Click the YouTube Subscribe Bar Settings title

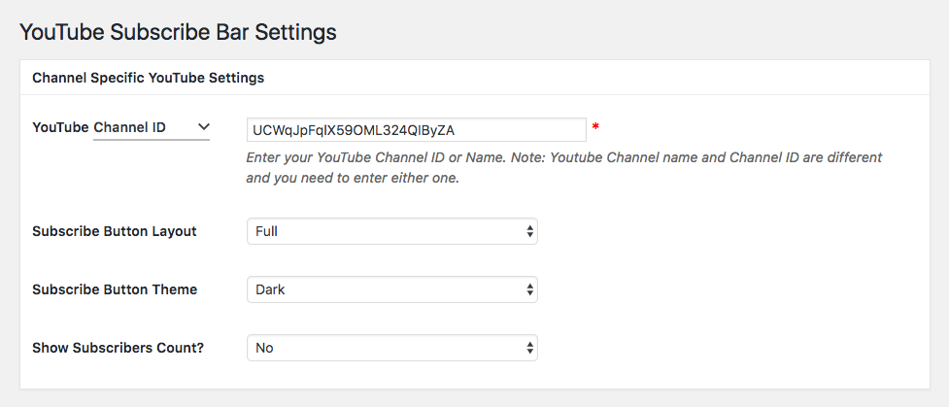click(178, 31)
